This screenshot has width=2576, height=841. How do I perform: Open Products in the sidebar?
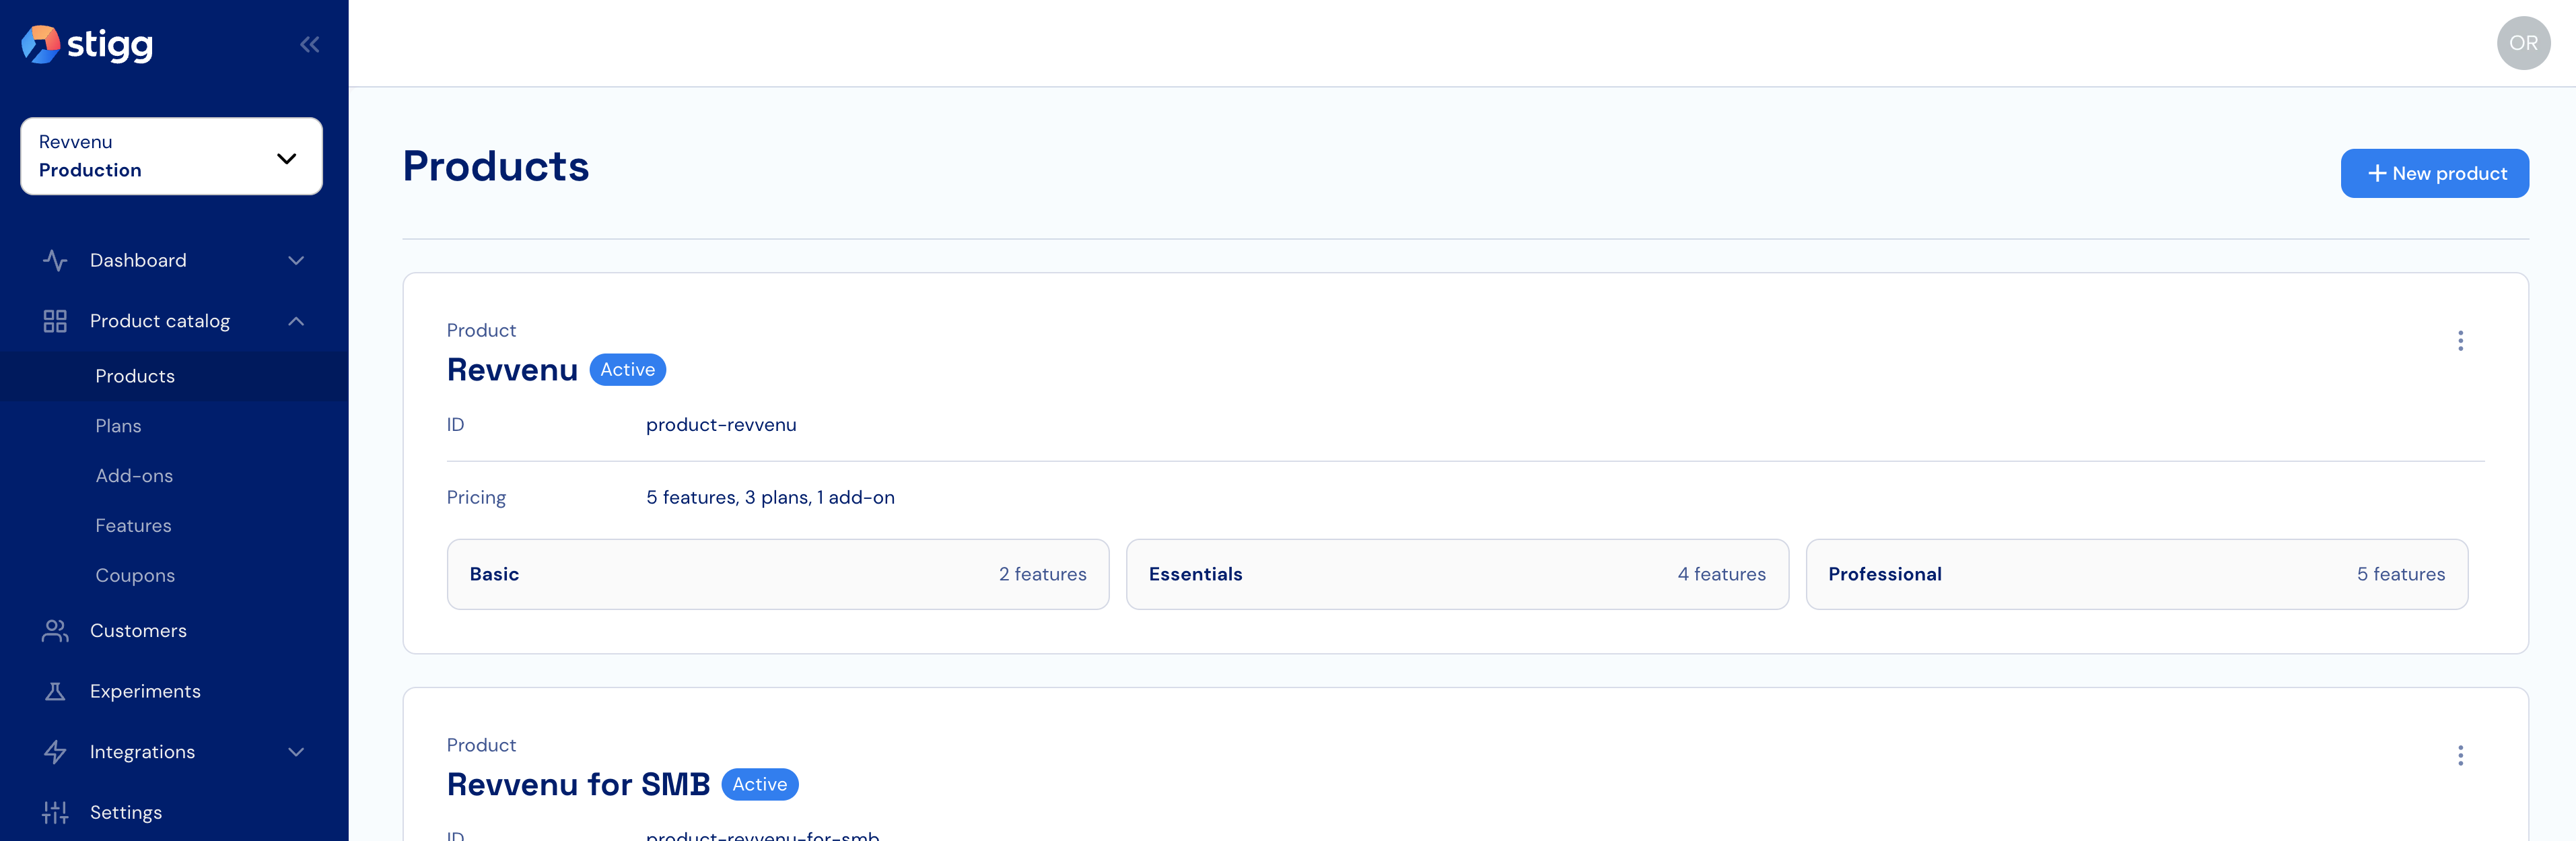click(174, 376)
